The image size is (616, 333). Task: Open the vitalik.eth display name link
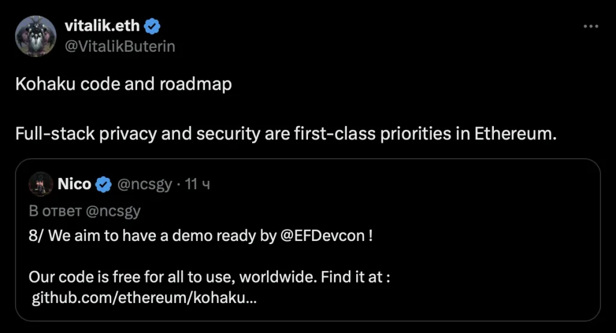click(102, 26)
